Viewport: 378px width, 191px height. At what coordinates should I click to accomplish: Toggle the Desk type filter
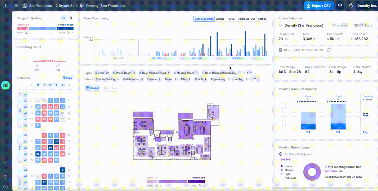102,73
